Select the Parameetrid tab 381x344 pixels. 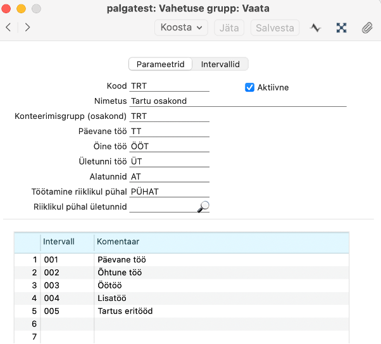coord(160,64)
